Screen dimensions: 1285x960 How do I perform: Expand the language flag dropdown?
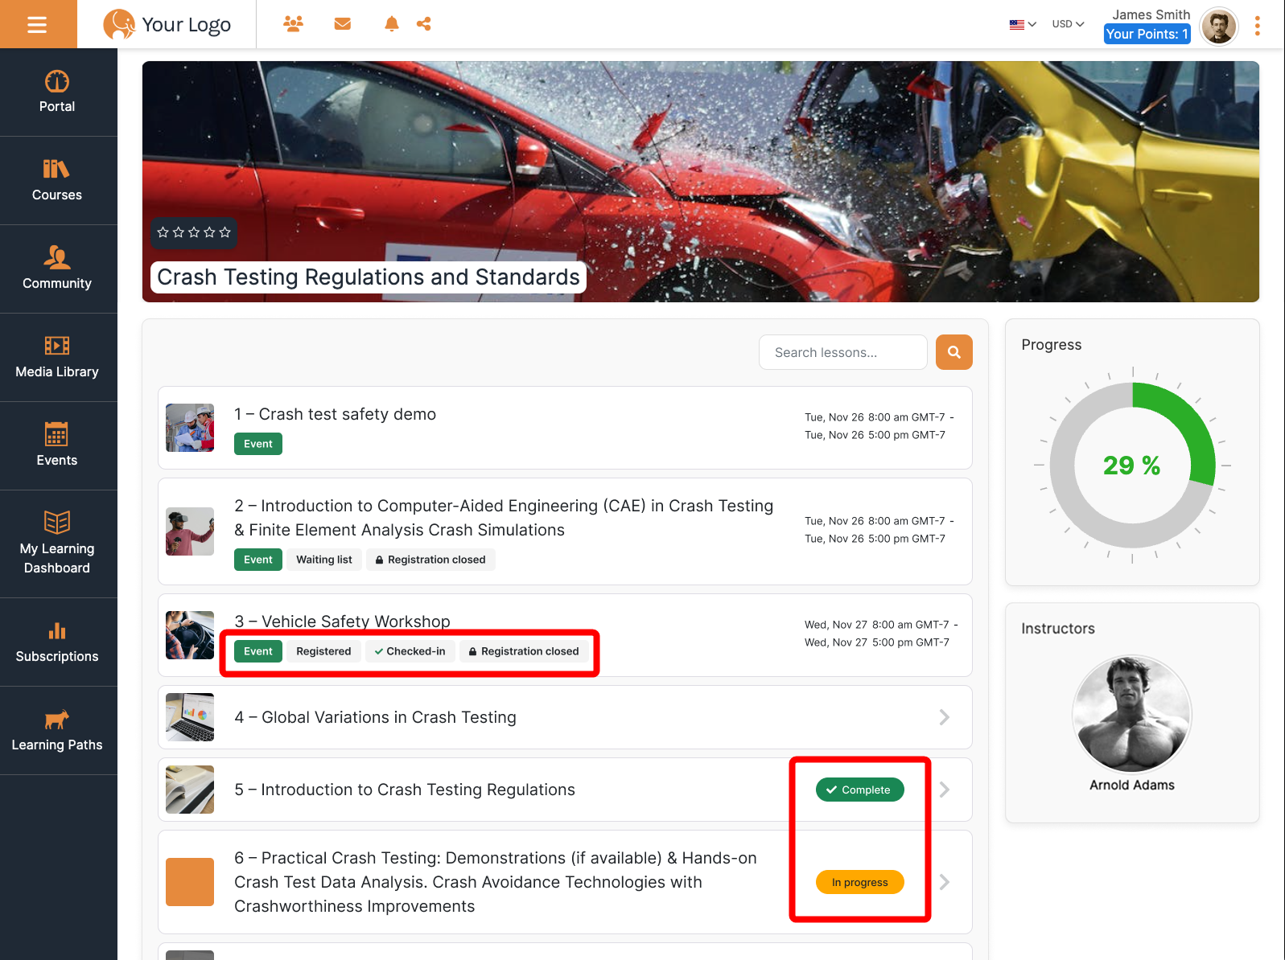1022,24
